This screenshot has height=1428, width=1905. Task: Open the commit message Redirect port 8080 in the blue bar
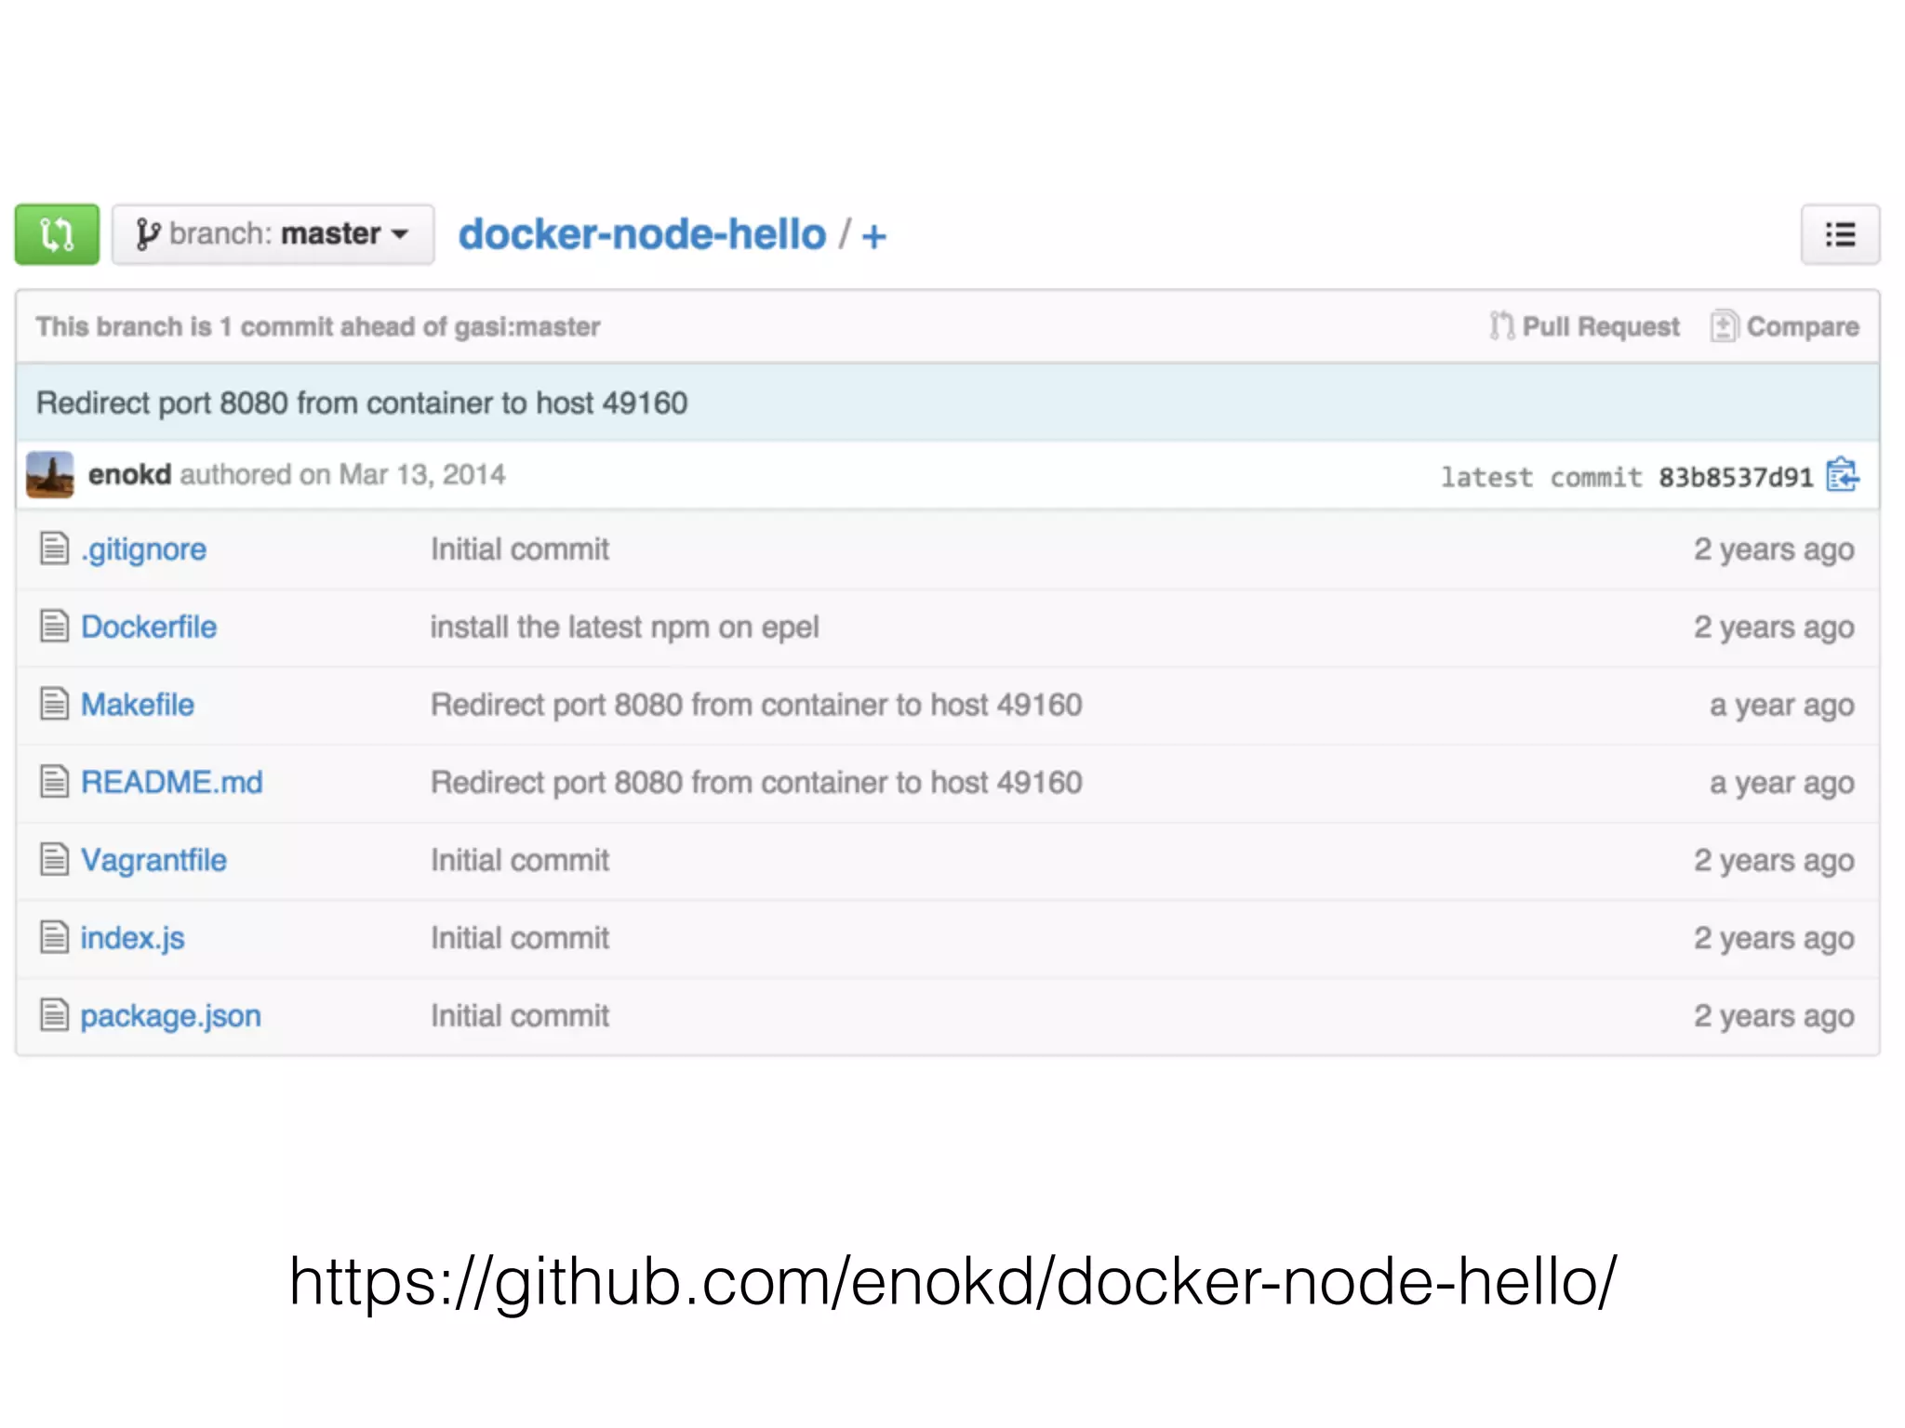[362, 403]
